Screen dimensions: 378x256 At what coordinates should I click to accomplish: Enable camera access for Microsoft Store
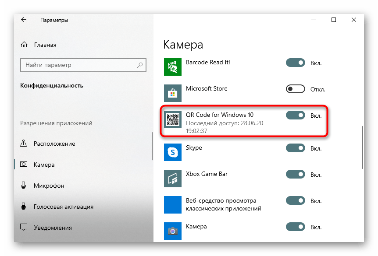(295, 89)
